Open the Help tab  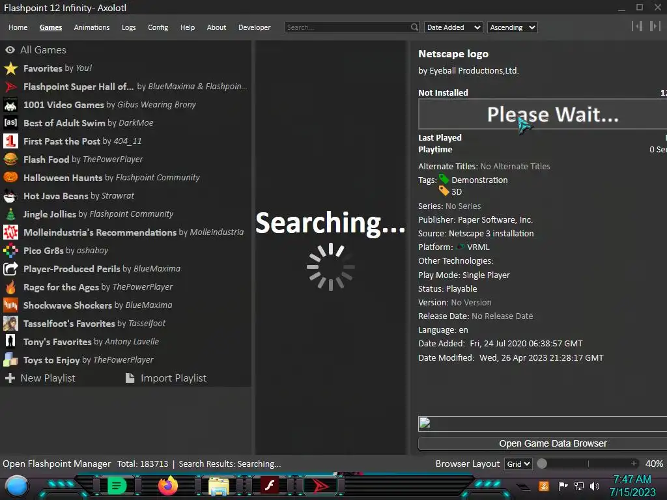pos(187,27)
